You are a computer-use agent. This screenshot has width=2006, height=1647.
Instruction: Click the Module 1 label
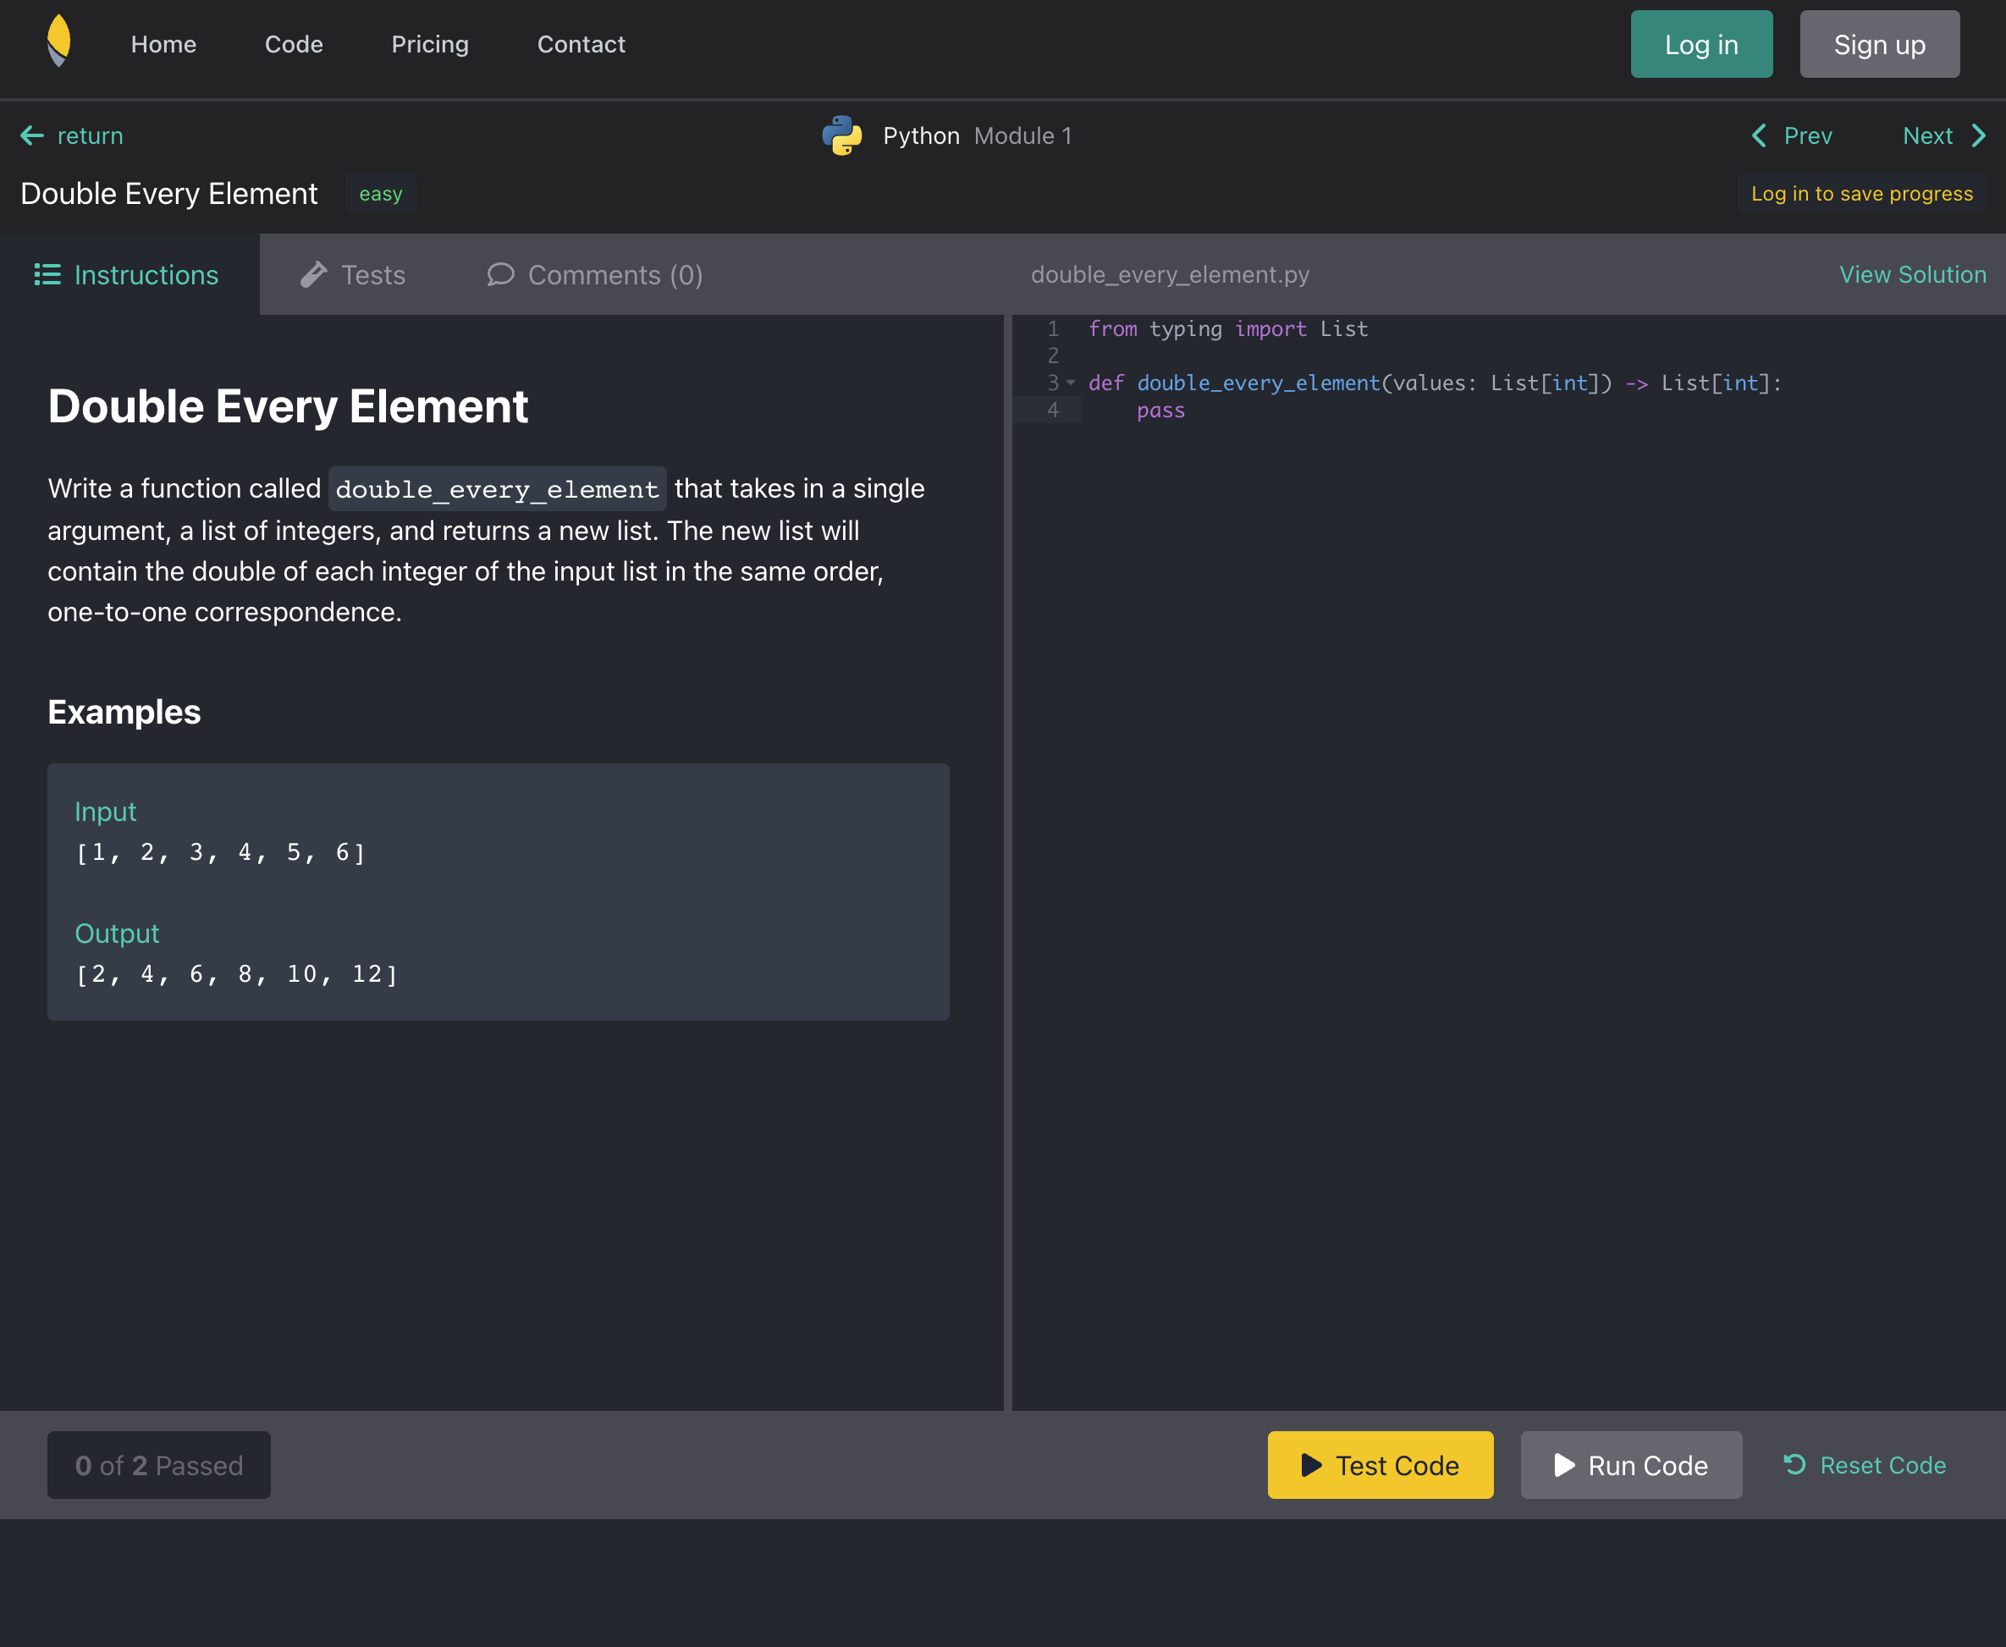pos(1023,135)
